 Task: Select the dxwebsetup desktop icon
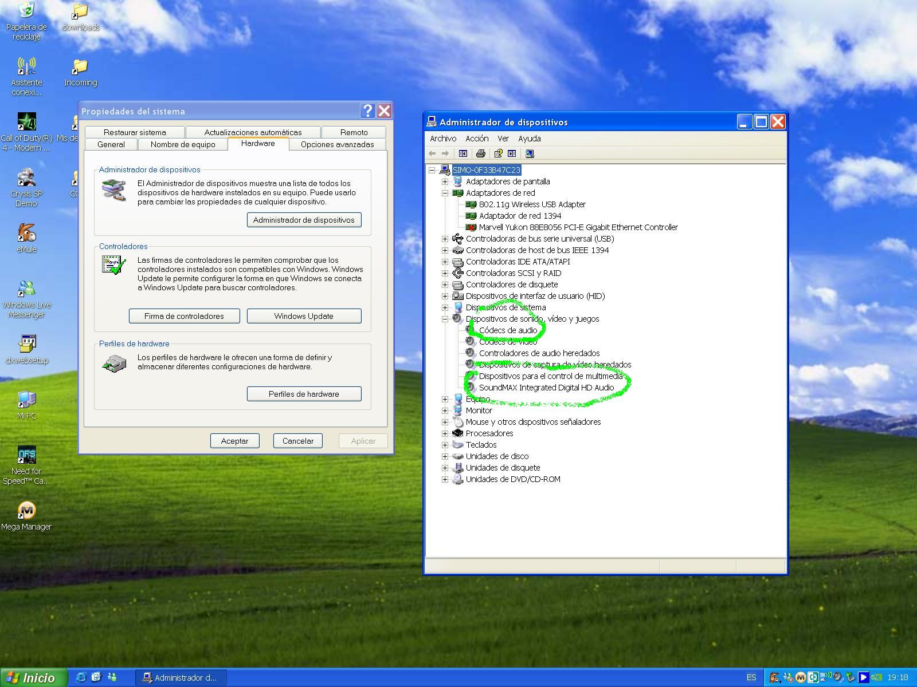(26, 350)
